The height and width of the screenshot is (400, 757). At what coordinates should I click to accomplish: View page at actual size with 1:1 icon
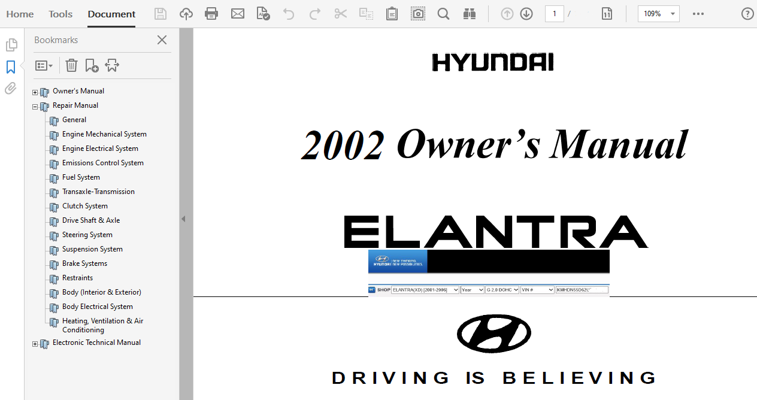click(x=607, y=13)
